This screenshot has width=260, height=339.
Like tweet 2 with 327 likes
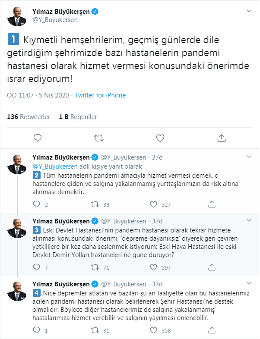click(153, 204)
